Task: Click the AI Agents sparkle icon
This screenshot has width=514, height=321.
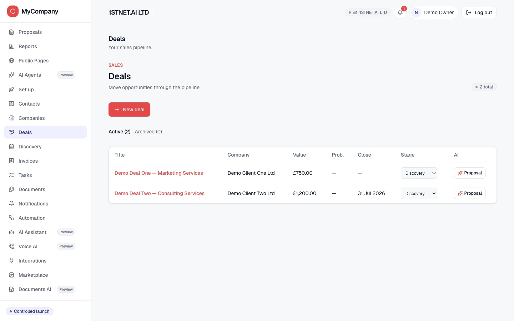Action: coord(11,75)
